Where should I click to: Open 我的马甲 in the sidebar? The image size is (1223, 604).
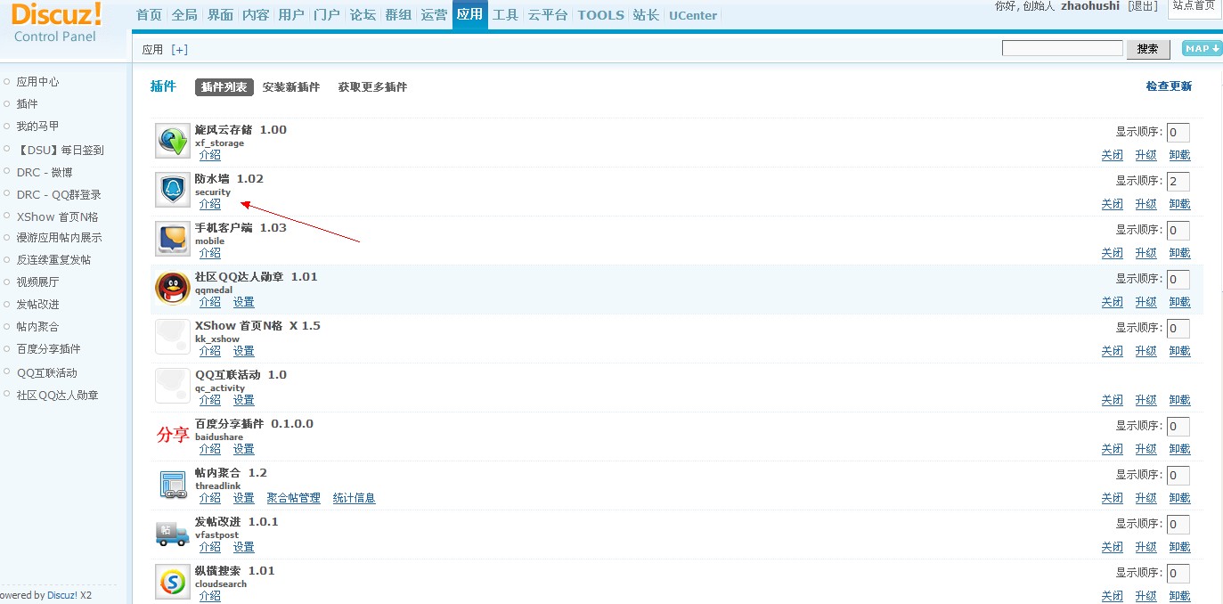(x=37, y=127)
